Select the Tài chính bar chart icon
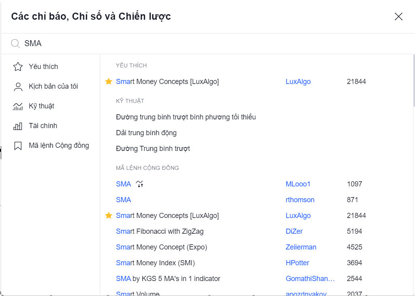 click(x=18, y=126)
